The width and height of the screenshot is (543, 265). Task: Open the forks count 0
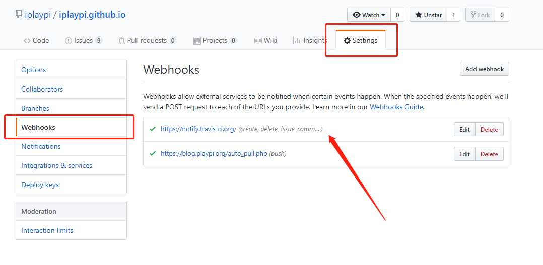(502, 15)
